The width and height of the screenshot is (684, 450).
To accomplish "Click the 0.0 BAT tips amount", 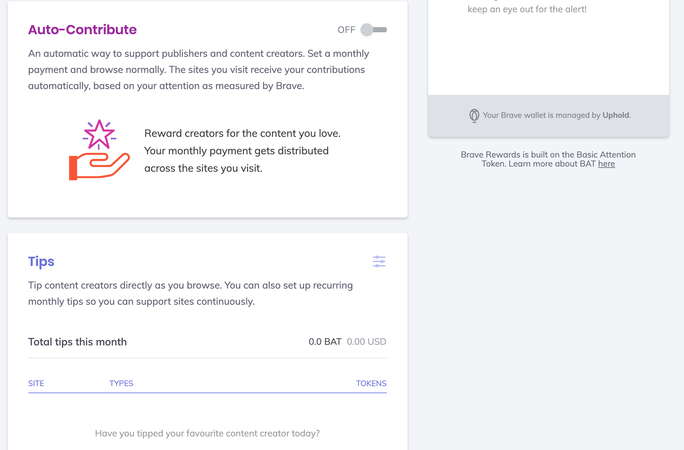I will click(324, 341).
